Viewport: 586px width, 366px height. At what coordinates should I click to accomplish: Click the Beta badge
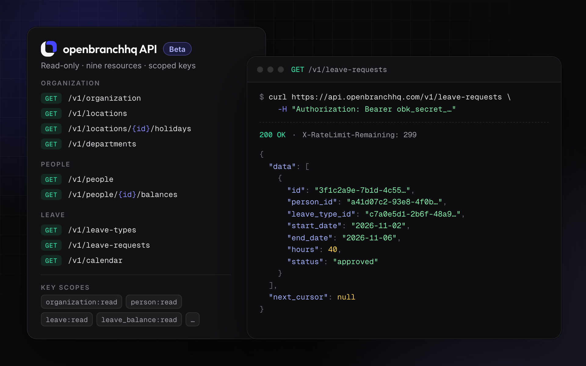click(x=177, y=49)
